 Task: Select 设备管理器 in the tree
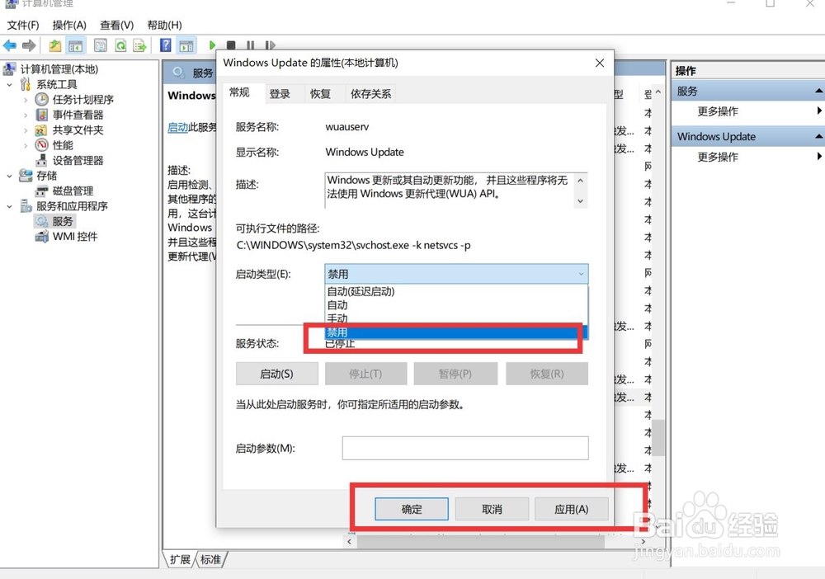pos(78,160)
